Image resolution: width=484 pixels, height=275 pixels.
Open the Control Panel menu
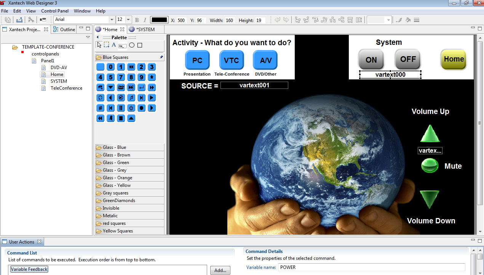tap(55, 11)
